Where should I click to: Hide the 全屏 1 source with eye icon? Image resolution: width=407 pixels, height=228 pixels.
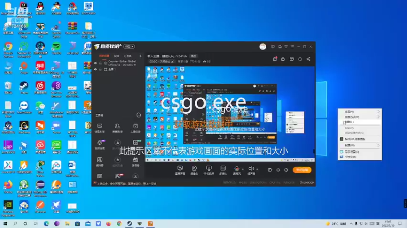[x=95, y=69]
